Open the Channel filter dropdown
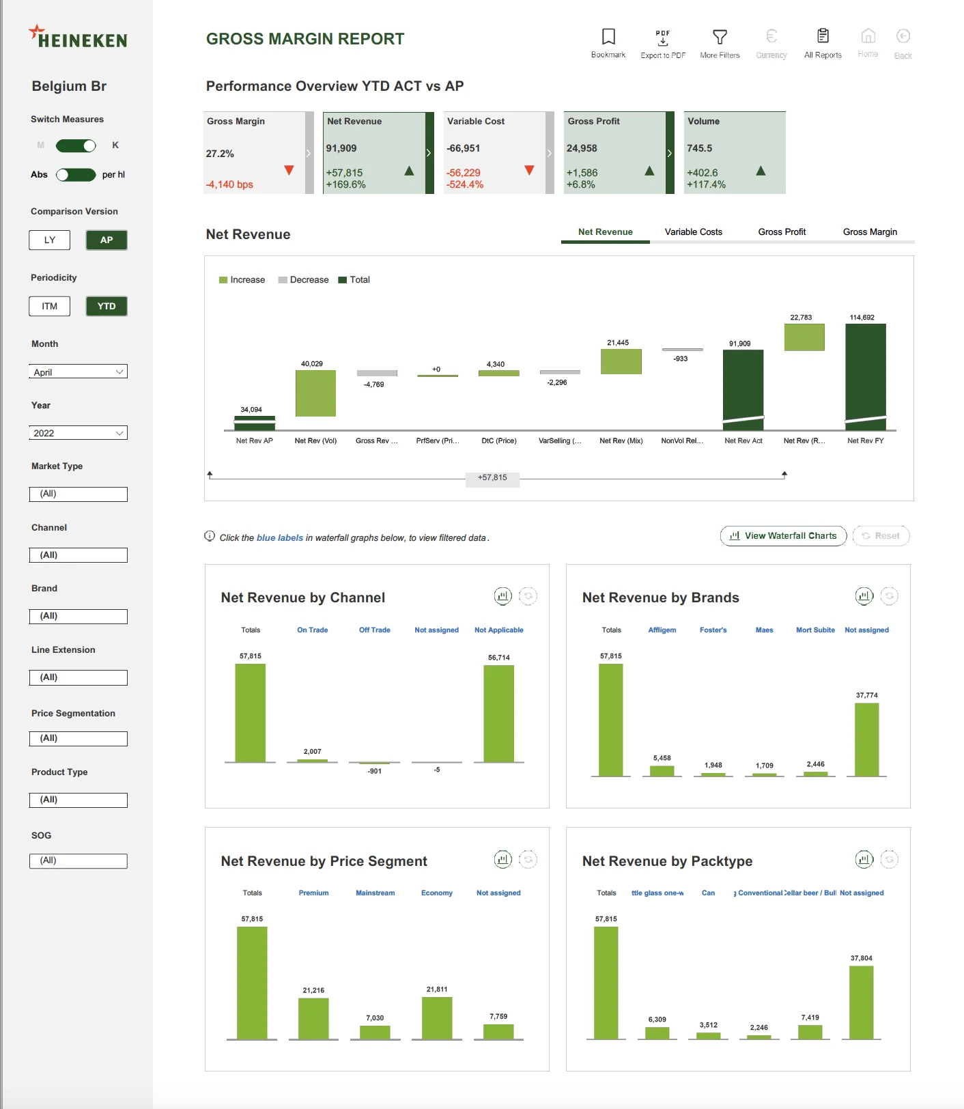Viewport: 964px width, 1109px height. (79, 555)
